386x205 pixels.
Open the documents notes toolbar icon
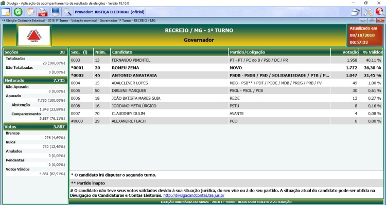[x=30, y=12]
